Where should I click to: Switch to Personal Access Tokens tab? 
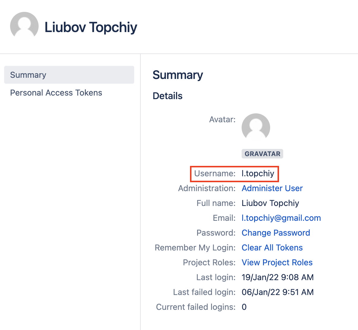tap(56, 93)
